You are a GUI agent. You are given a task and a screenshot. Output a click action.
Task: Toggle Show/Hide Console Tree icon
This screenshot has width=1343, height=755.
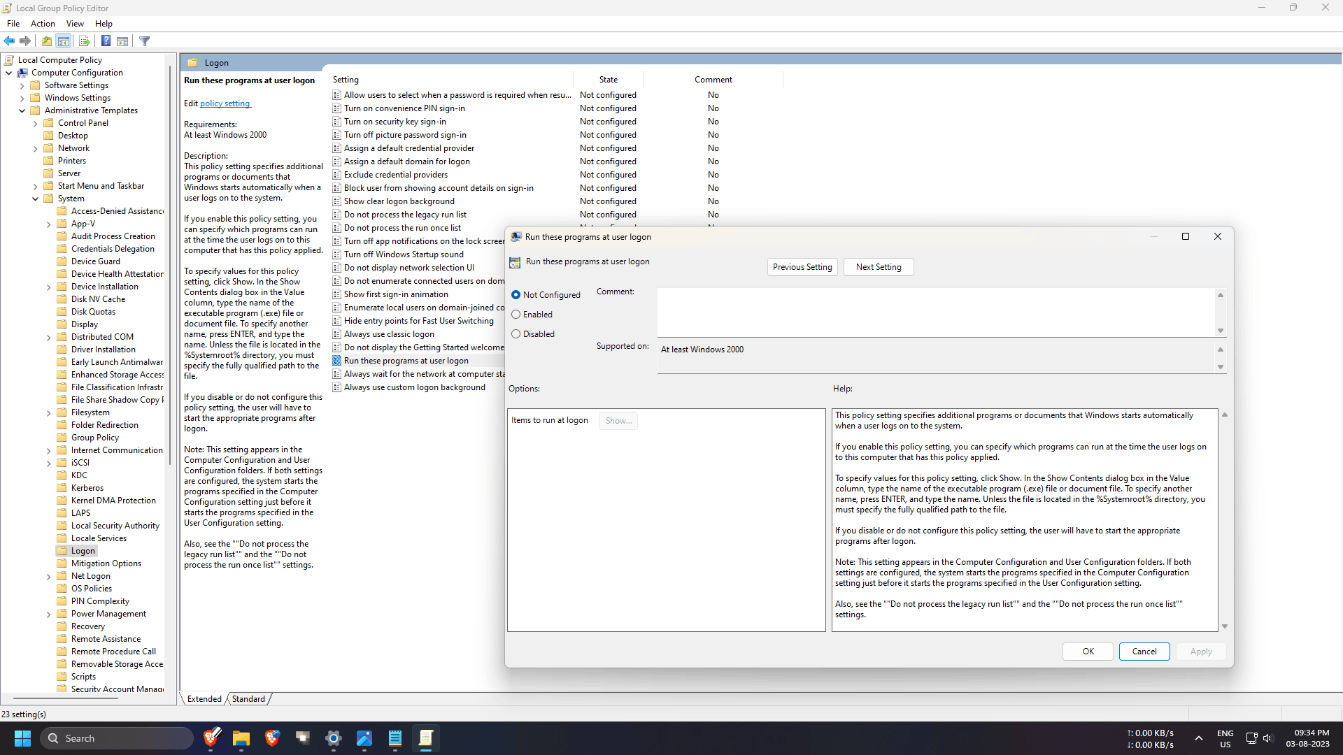click(x=64, y=41)
